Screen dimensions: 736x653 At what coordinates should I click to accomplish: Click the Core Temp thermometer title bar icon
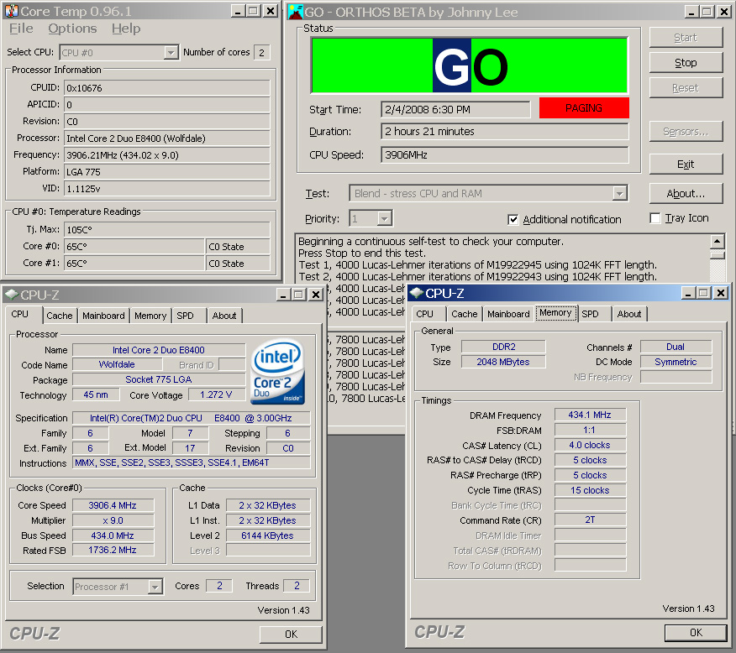[11, 11]
